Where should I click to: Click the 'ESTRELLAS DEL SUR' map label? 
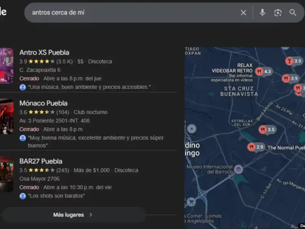click(242, 123)
